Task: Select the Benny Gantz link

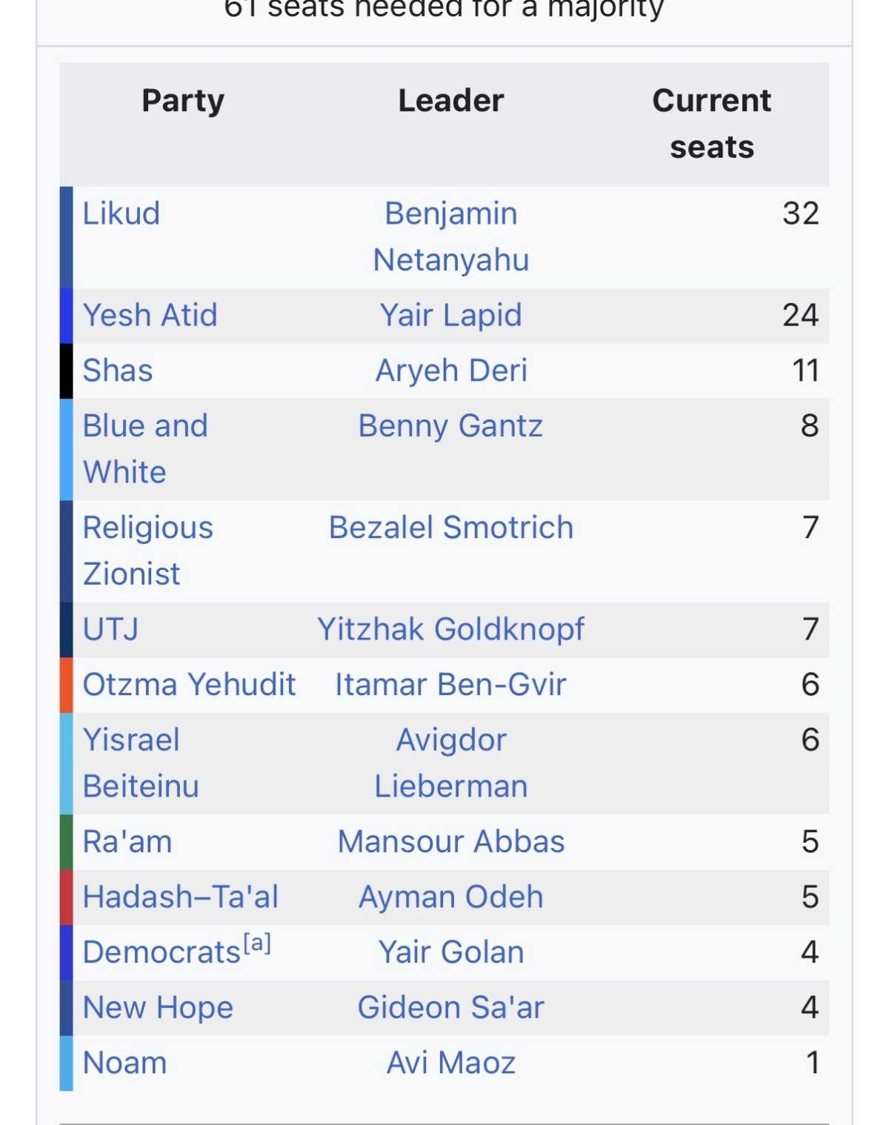Action: click(x=450, y=426)
